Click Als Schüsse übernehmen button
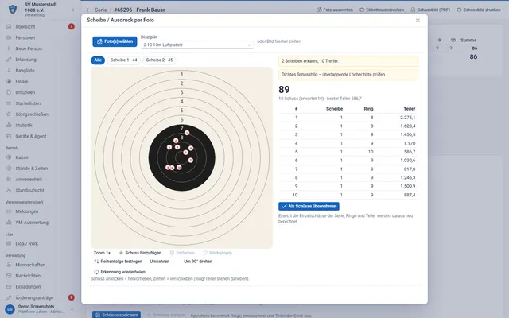This screenshot has width=509, height=318. click(309, 207)
